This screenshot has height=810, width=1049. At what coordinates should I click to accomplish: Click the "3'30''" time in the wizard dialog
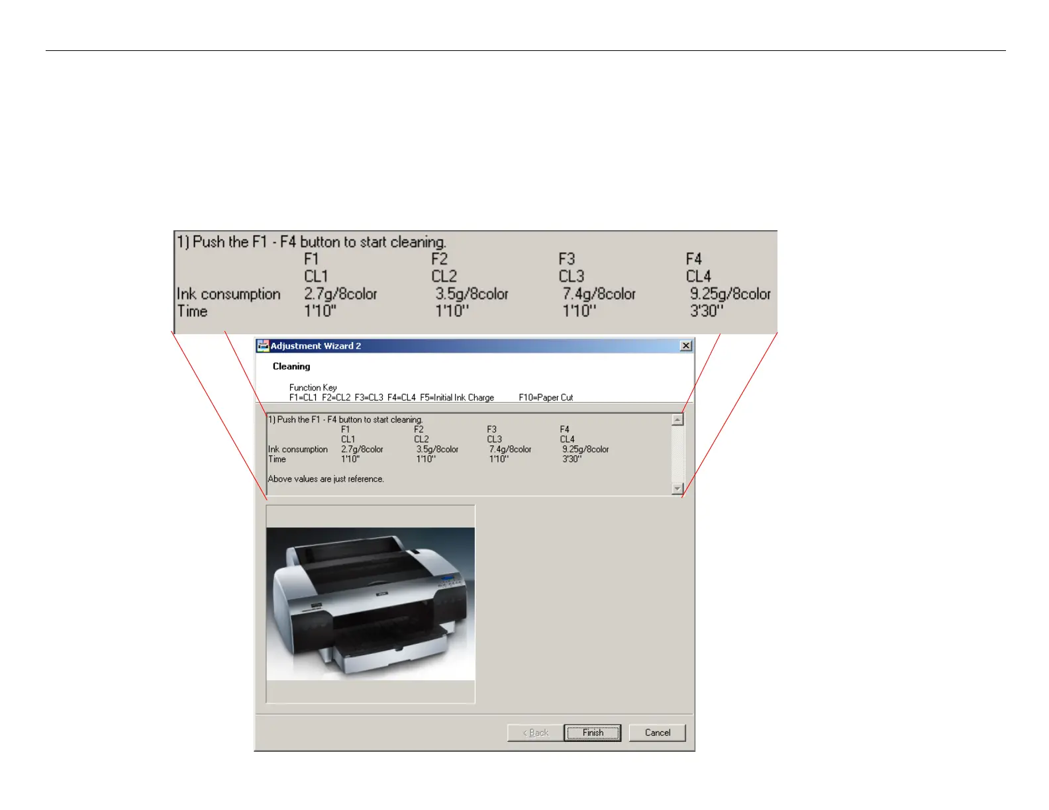[x=572, y=459]
